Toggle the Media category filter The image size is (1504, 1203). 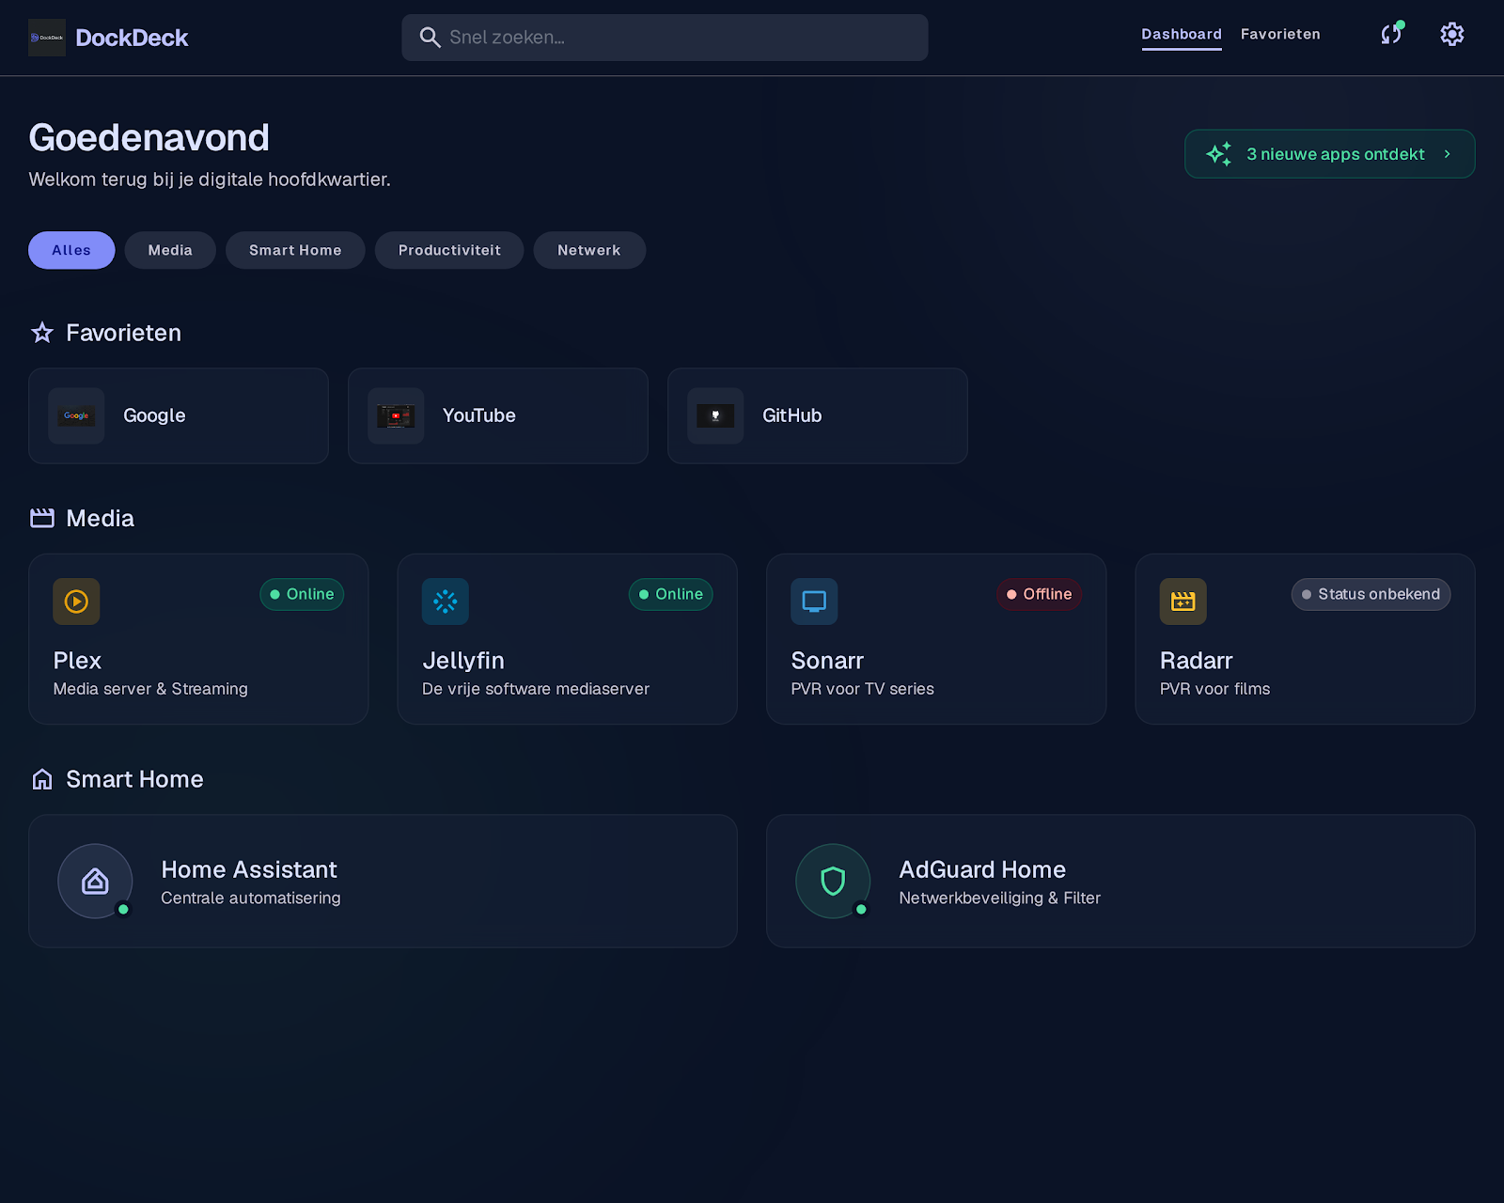pyautogui.click(x=170, y=250)
